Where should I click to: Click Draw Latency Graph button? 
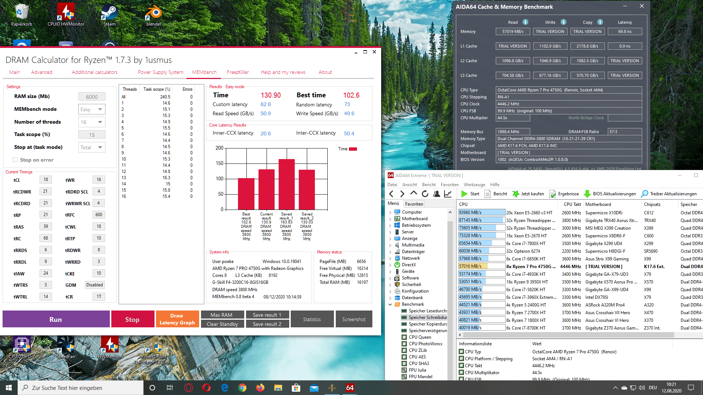[177, 319]
